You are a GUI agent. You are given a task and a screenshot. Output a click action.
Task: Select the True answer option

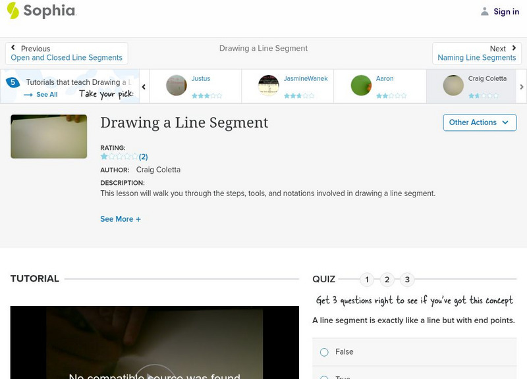click(x=323, y=376)
